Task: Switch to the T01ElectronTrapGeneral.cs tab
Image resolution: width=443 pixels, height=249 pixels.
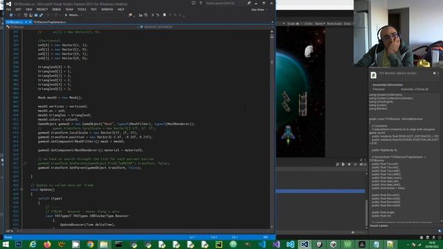Action: 50,22
